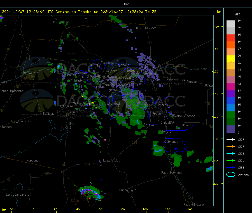The image size is (252, 213).
Task: Click the 'Lag.Llancanelo' map label
Action: 18,195
